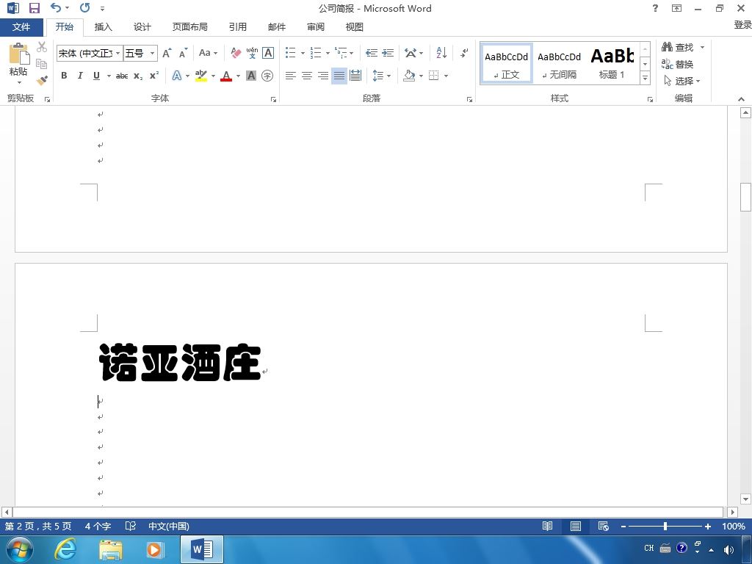
Task: Open the 引用 (References) tab
Action: pos(237,27)
